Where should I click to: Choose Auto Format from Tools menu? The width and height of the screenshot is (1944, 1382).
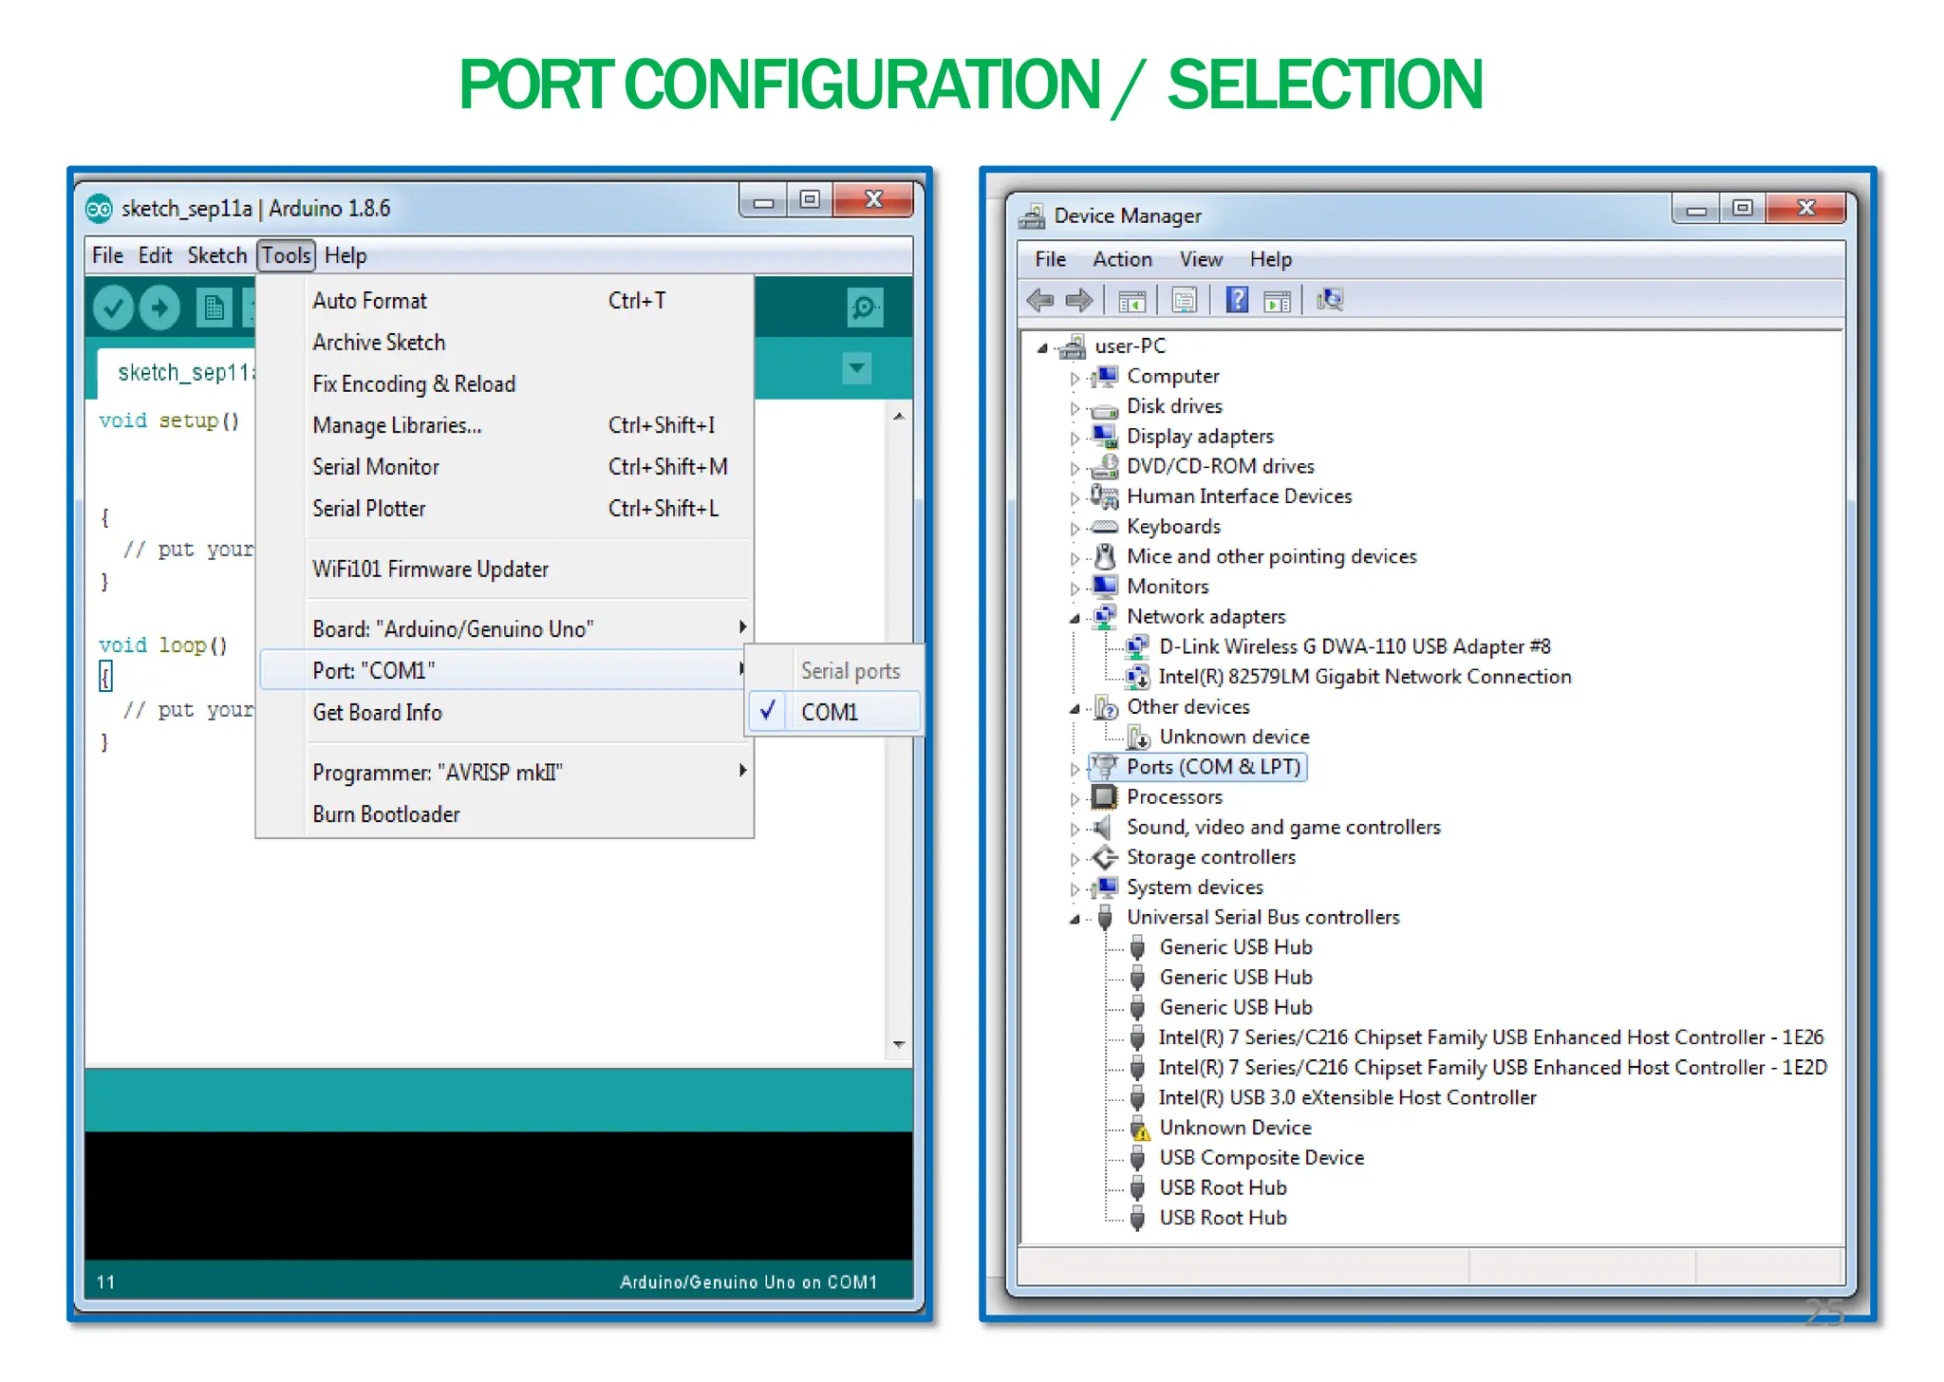pyautogui.click(x=505, y=301)
